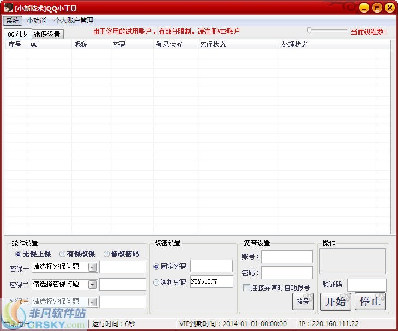
Task: Select the 修改密码 radio option
Action: tap(122, 254)
